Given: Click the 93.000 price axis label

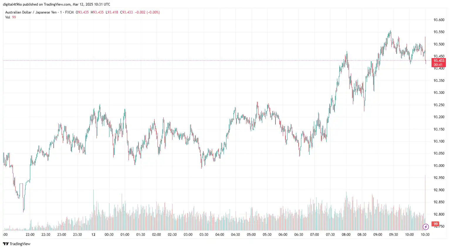Looking at the screenshot, I should (x=439, y=166).
